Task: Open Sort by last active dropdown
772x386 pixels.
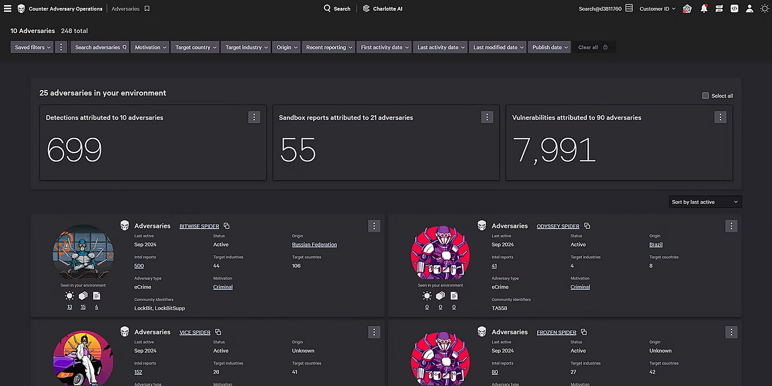Action: coord(705,202)
